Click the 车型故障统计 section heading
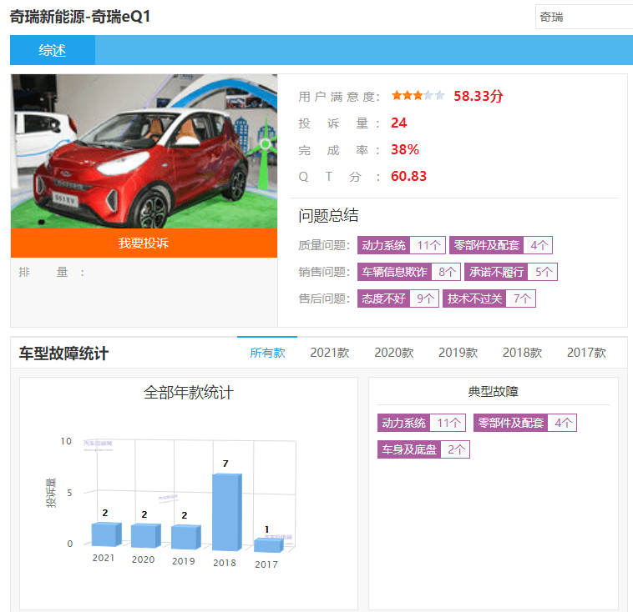 click(63, 354)
